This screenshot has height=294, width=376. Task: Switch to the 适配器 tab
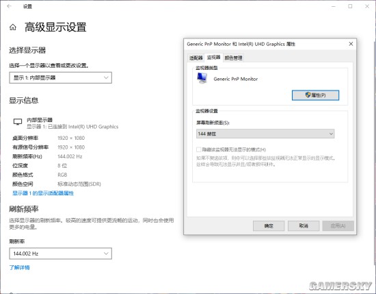click(196, 58)
